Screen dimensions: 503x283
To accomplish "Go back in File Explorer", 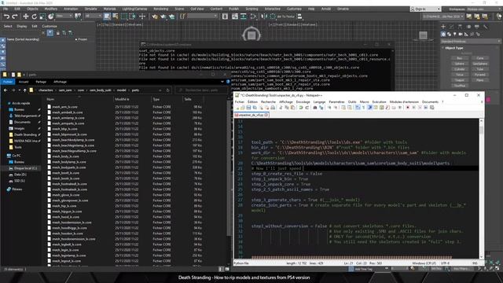I will [6, 90].
